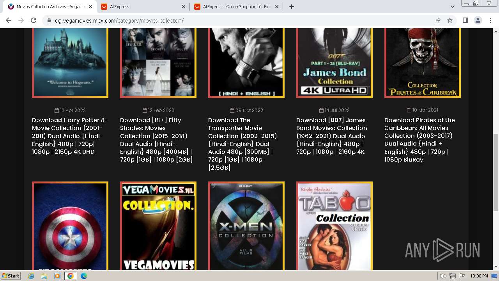The width and height of the screenshot is (499, 281).
Task: Toggle the browser side panel icon
Action: pyautogui.click(x=465, y=20)
